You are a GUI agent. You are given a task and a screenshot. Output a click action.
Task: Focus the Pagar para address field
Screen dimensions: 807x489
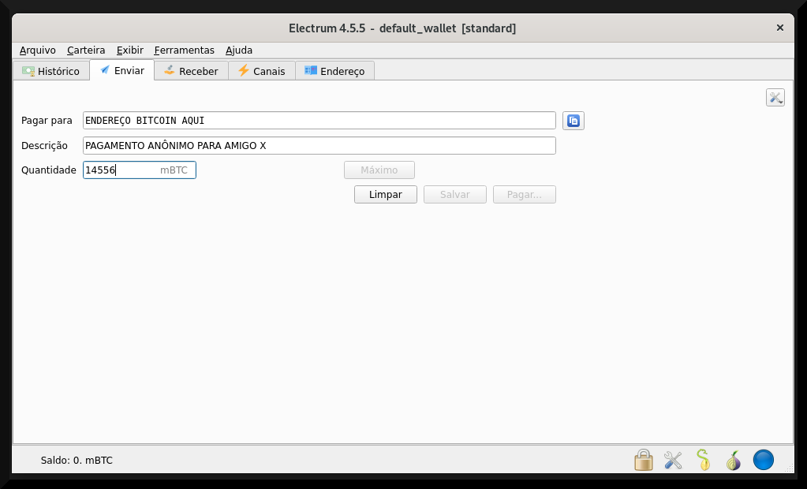pos(319,121)
